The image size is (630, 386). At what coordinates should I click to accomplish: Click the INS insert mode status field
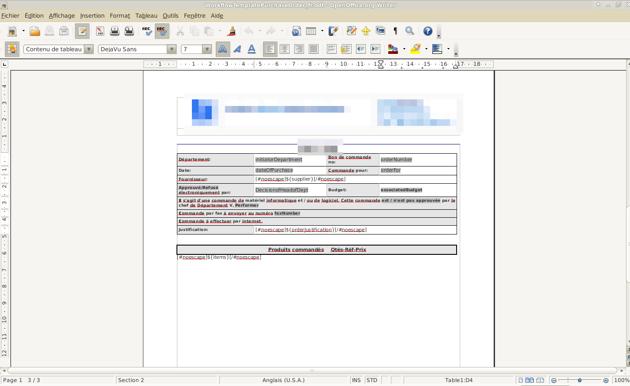pyautogui.click(x=356, y=380)
